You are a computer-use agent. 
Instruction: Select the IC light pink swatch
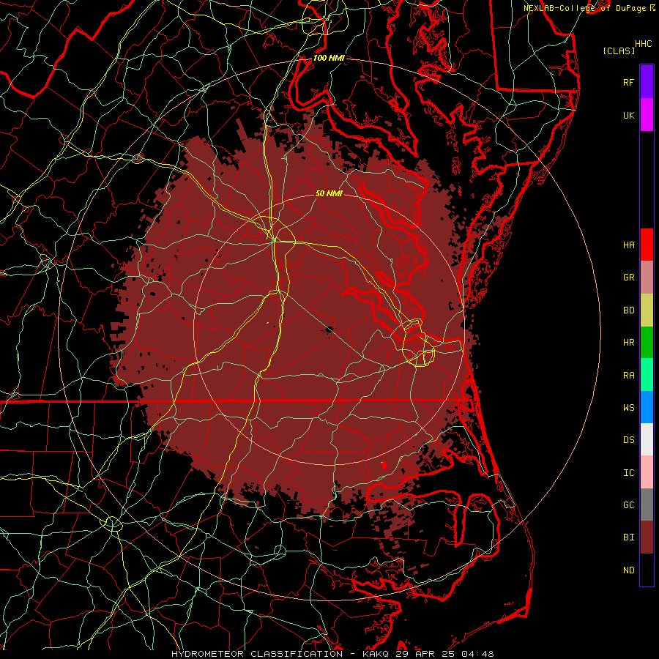647,472
